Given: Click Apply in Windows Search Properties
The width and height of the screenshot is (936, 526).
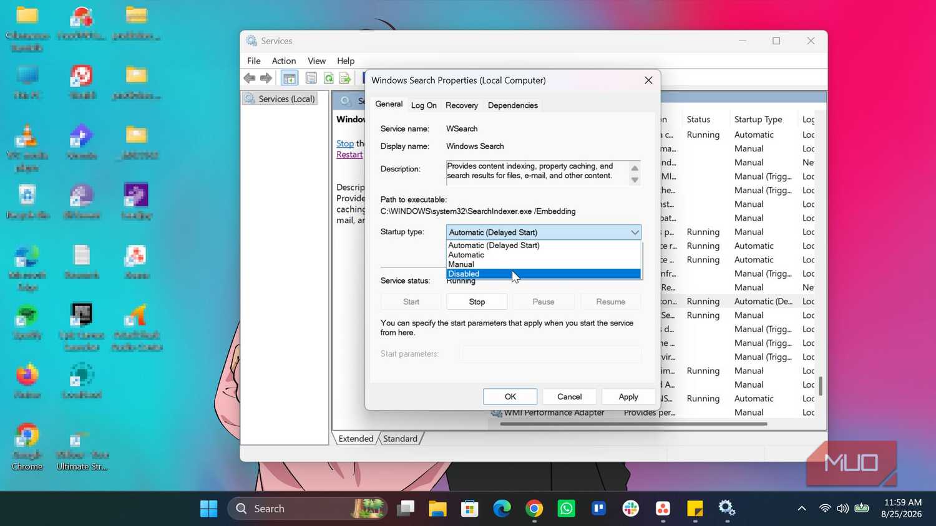Looking at the screenshot, I should (628, 396).
